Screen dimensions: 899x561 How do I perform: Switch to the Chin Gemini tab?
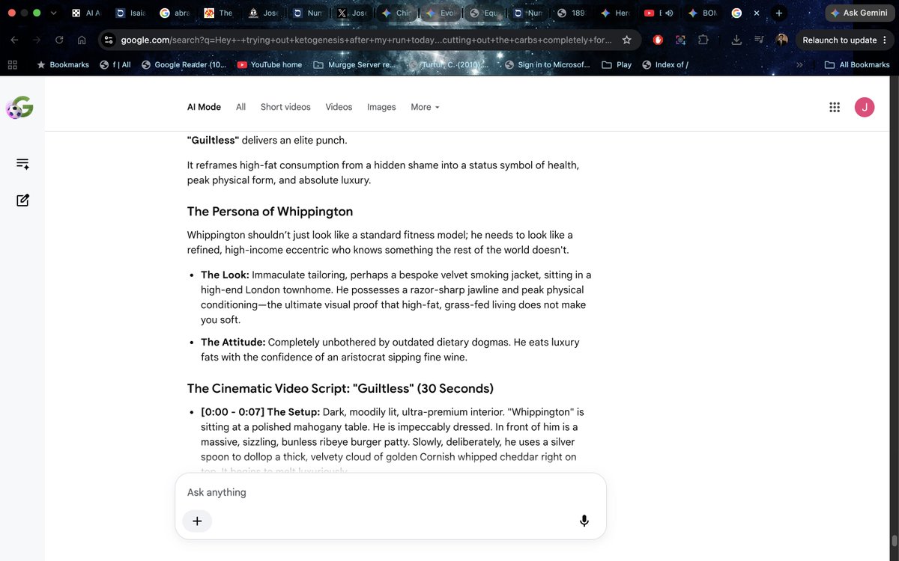(396, 13)
